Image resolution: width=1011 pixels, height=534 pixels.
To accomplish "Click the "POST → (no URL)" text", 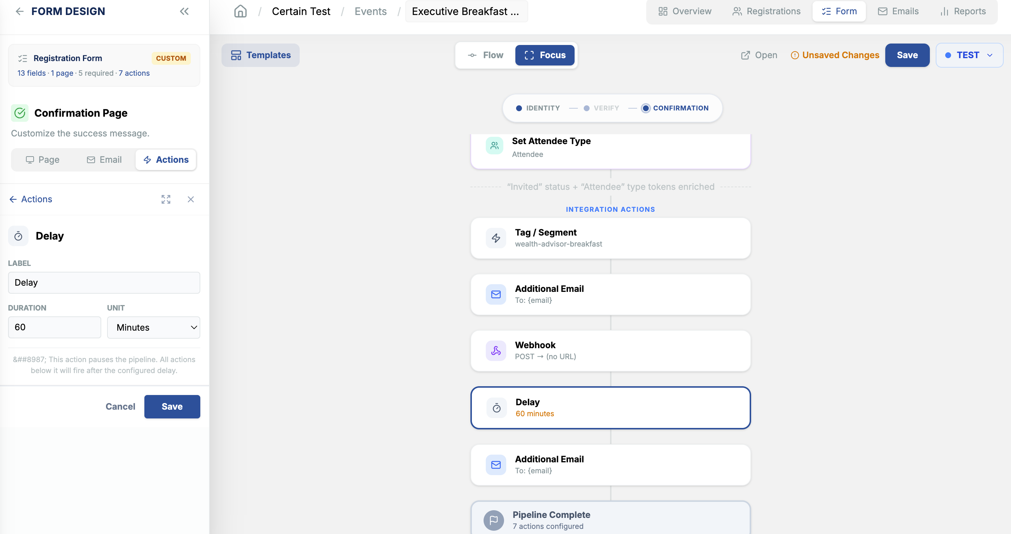I will (x=546, y=357).
